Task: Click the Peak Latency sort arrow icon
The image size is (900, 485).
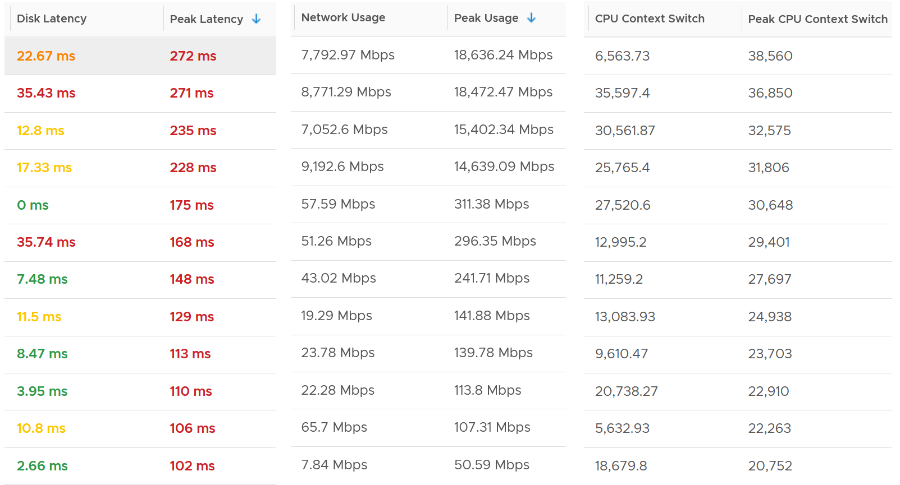Action: [257, 19]
